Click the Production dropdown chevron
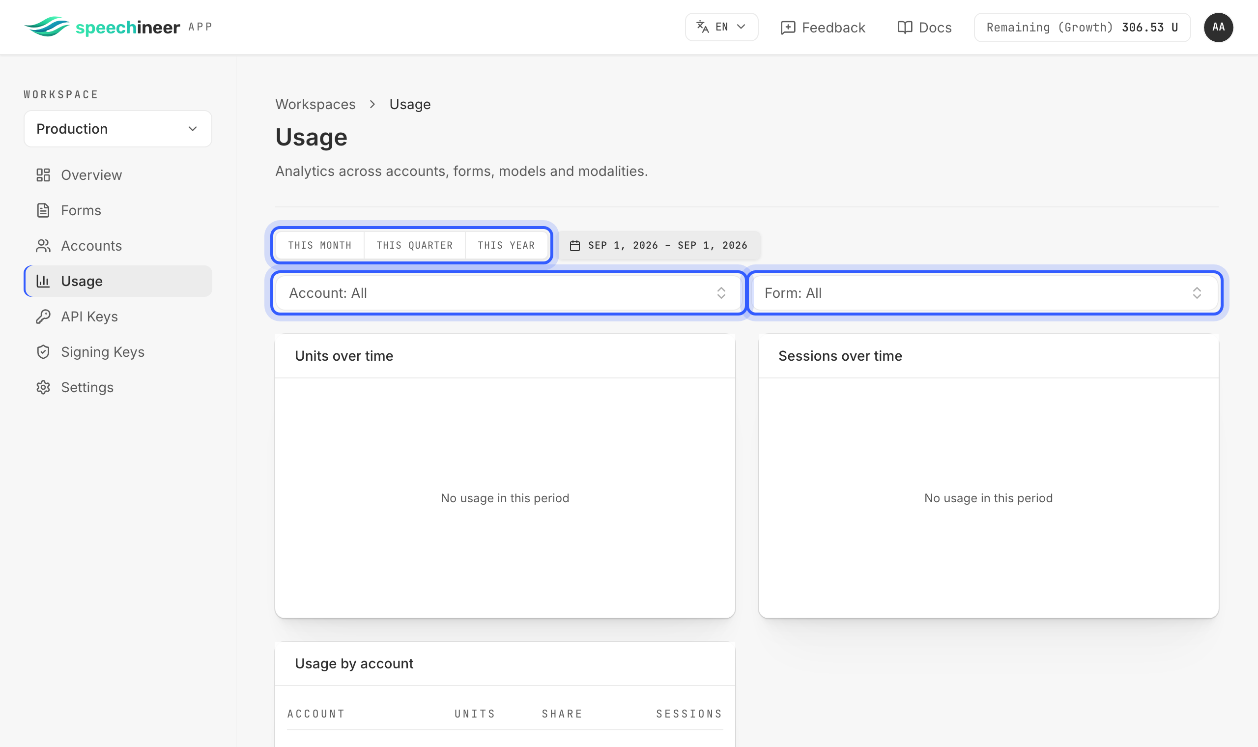This screenshot has width=1258, height=747. [193, 129]
